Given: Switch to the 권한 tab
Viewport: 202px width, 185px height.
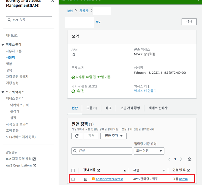Looking at the screenshot, I should coord(75,108).
